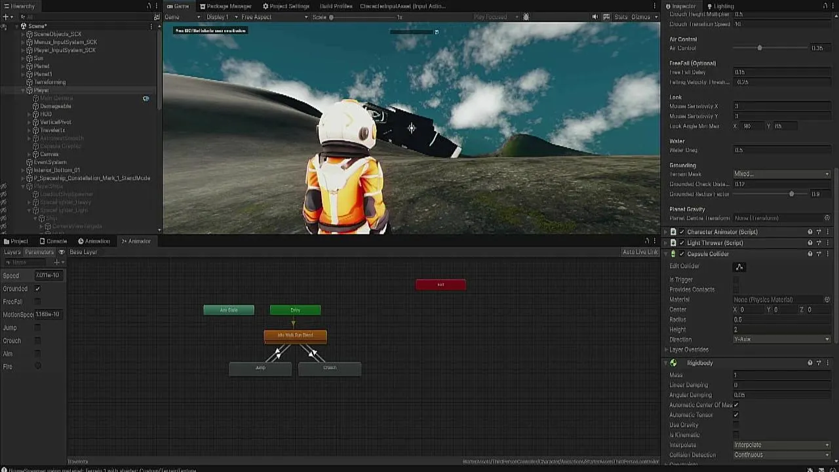This screenshot has height=472, width=839.
Task: Toggle the FreeFall animator parameter checkbox
Action: (37, 302)
